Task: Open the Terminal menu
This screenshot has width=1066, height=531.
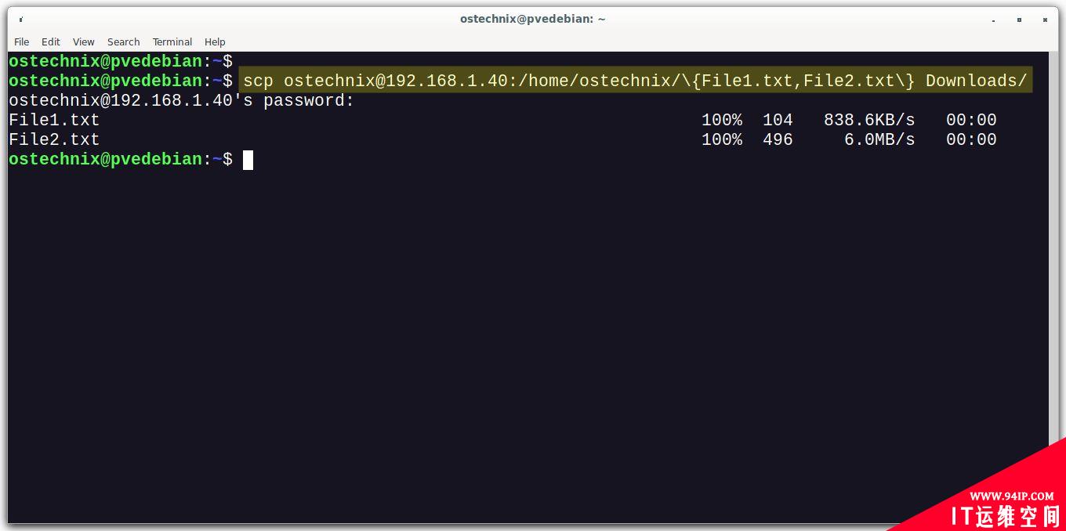Action: pyautogui.click(x=172, y=42)
